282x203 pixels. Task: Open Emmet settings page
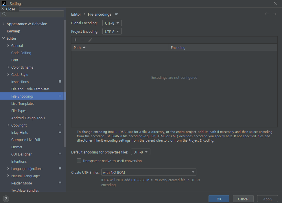pyautogui.click(x=17, y=147)
